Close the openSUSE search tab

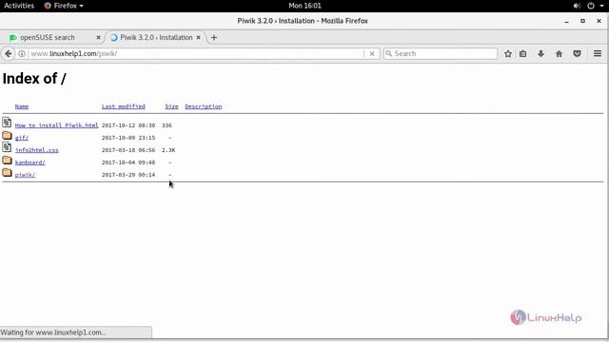(x=98, y=38)
